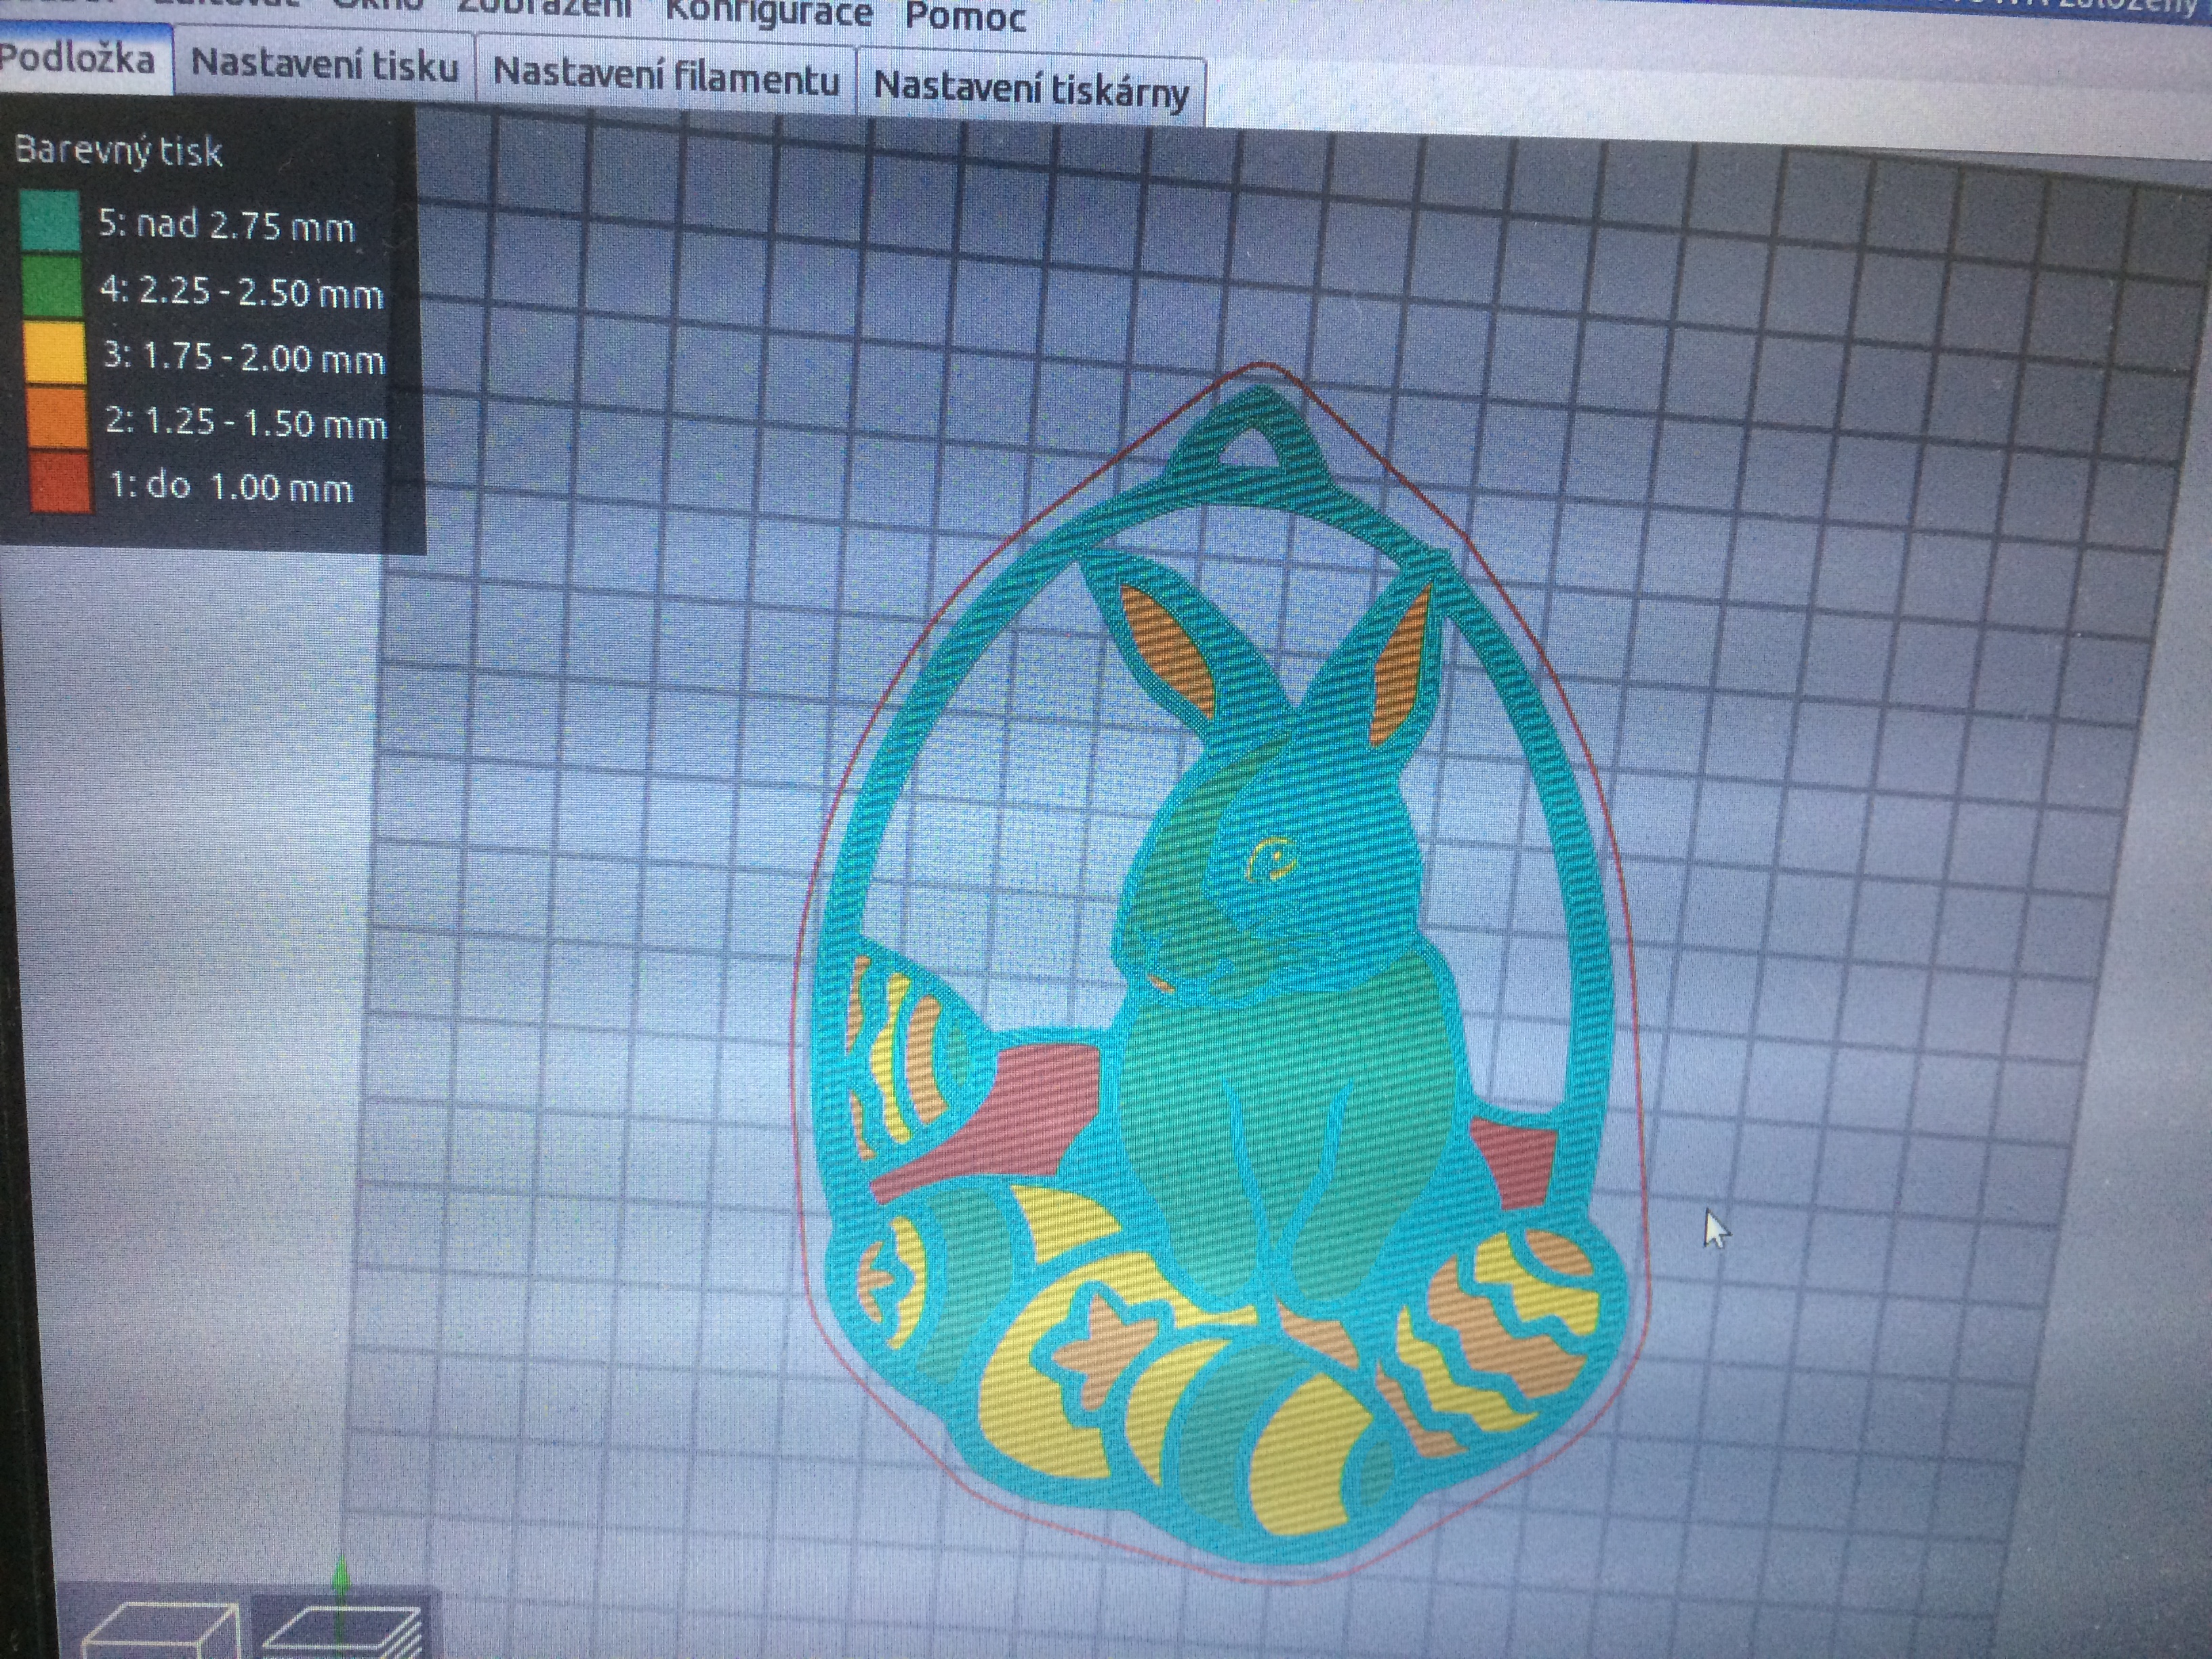The width and height of the screenshot is (2212, 1659).
Task: Click the legend text '1: do 1.00 mm'
Action: coord(232,486)
